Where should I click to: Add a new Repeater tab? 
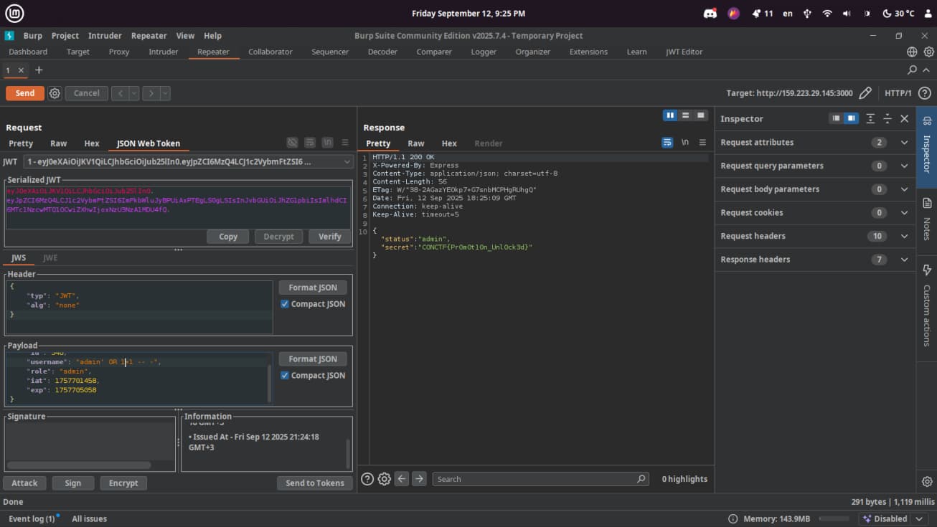click(x=39, y=70)
